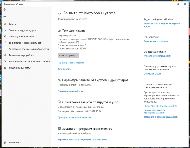Click the account protection person icon
190x148 pixels.
coord(5,36)
